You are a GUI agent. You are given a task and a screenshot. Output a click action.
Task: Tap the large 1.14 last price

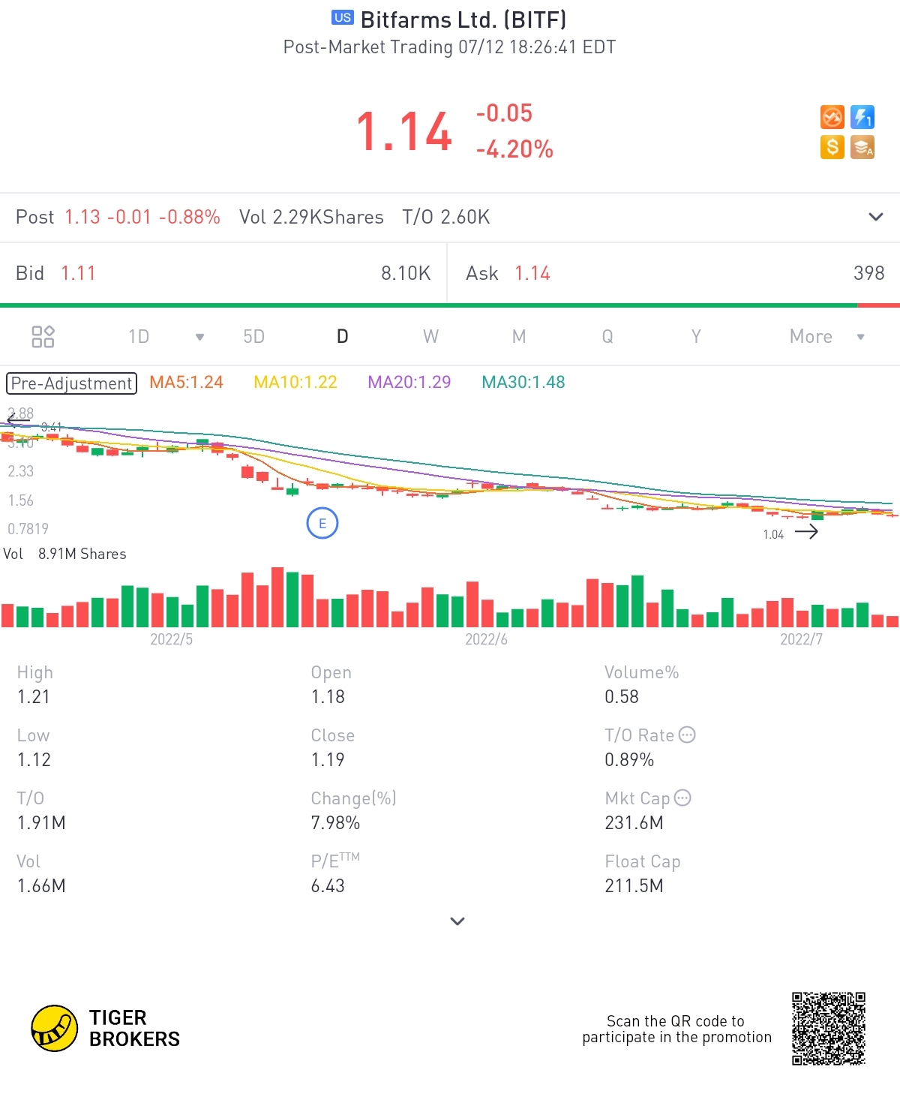point(404,131)
